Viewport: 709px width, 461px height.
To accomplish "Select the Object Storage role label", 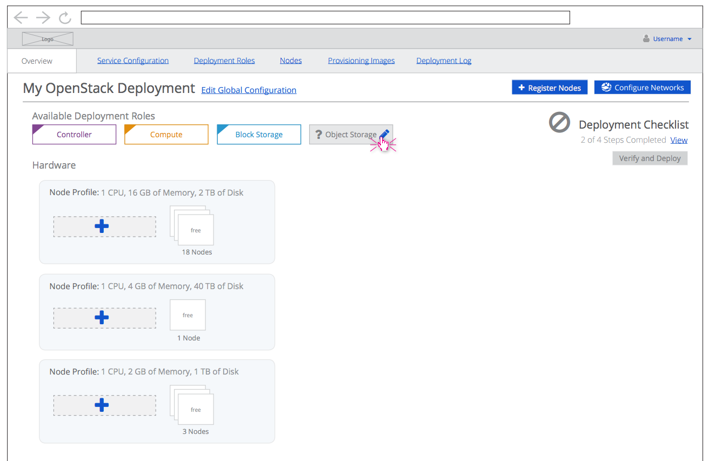I will click(351, 135).
